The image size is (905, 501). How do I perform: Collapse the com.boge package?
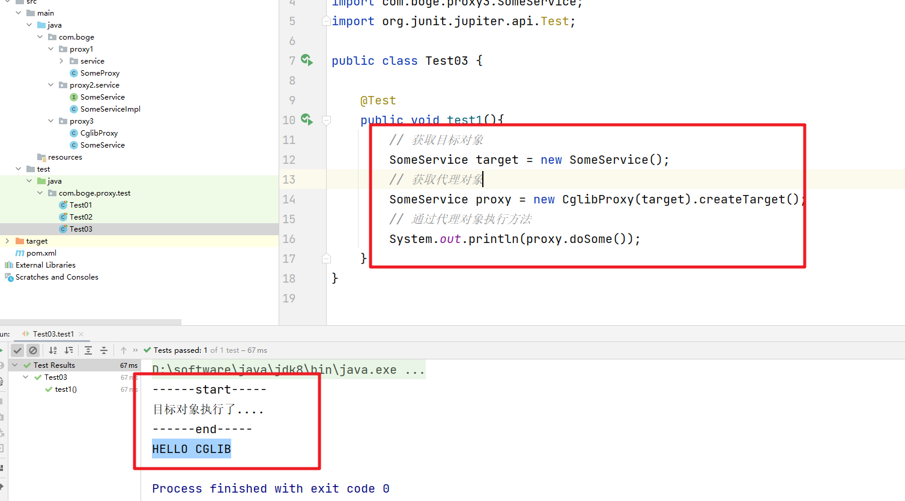(40, 37)
